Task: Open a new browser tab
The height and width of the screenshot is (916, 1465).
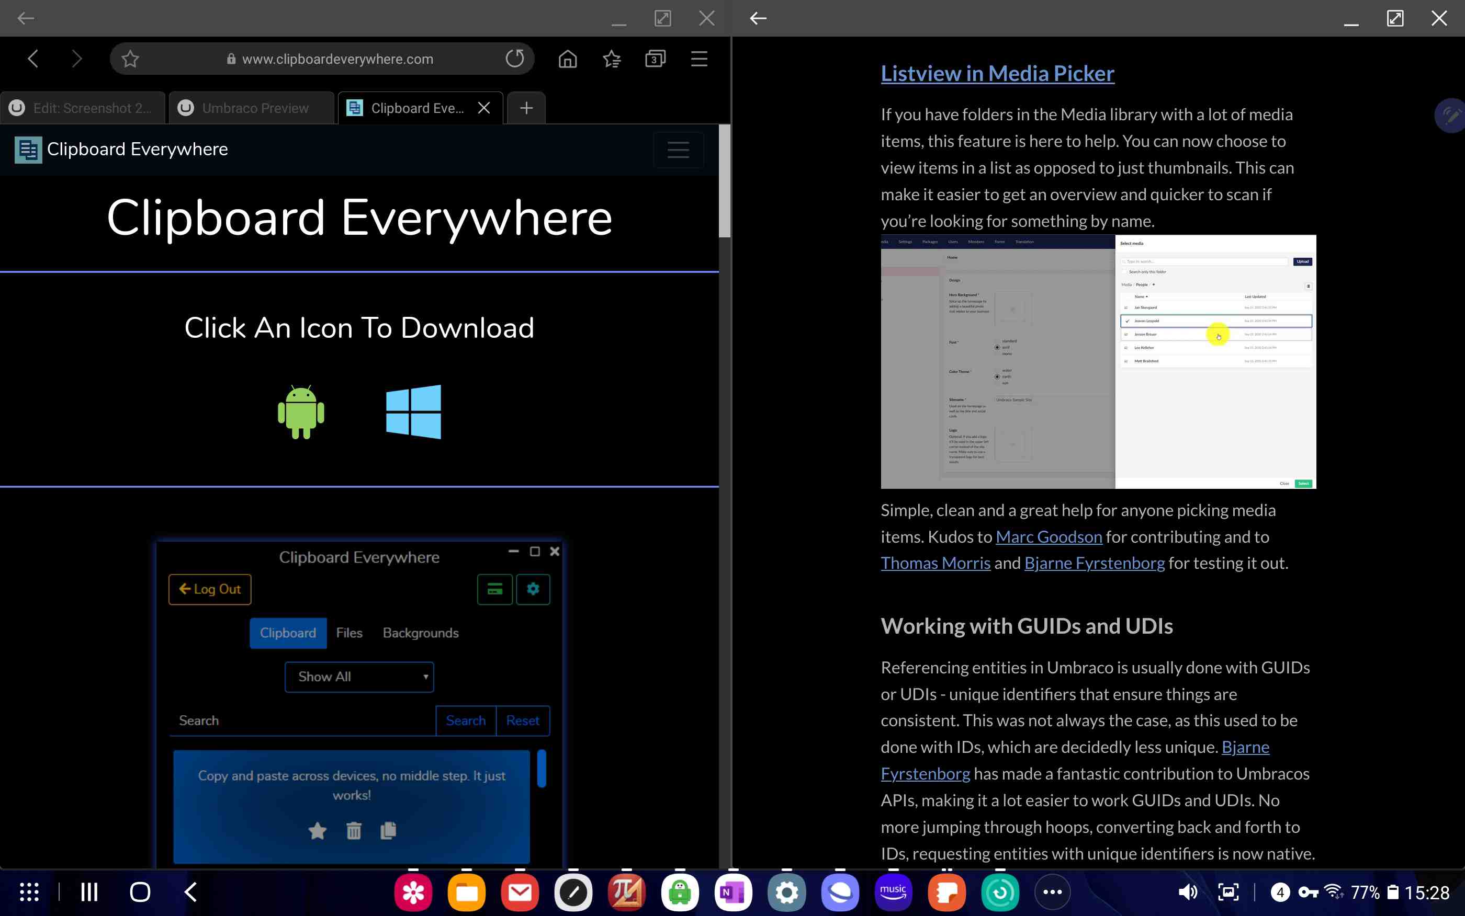Action: pyautogui.click(x=526, y=108)
